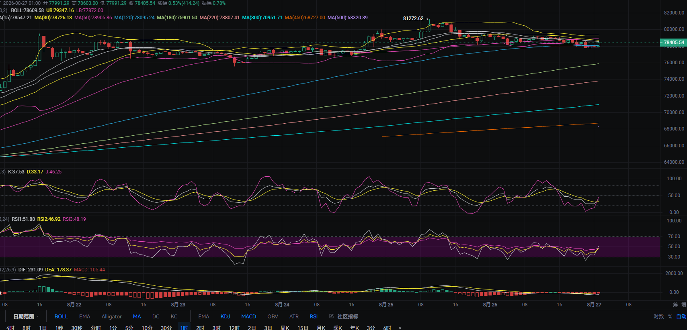Click the MA(300):70951.71 legend label

pyautogui.click(x=262, y=18)
